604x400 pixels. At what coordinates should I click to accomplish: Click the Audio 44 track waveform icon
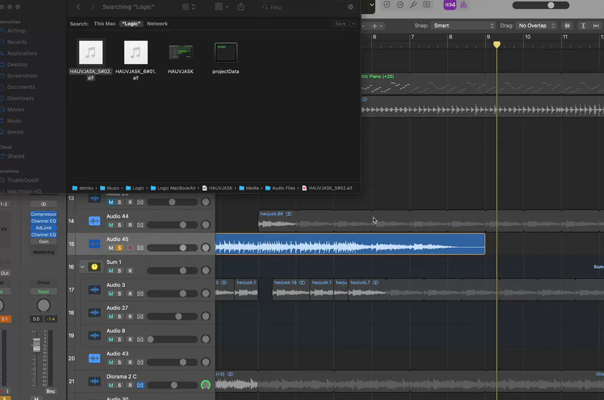[x=95, y=220]
